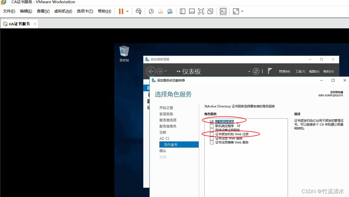Go to the 功能 wizard step
This screenshot has width=349, height=197.
[163, 132]
